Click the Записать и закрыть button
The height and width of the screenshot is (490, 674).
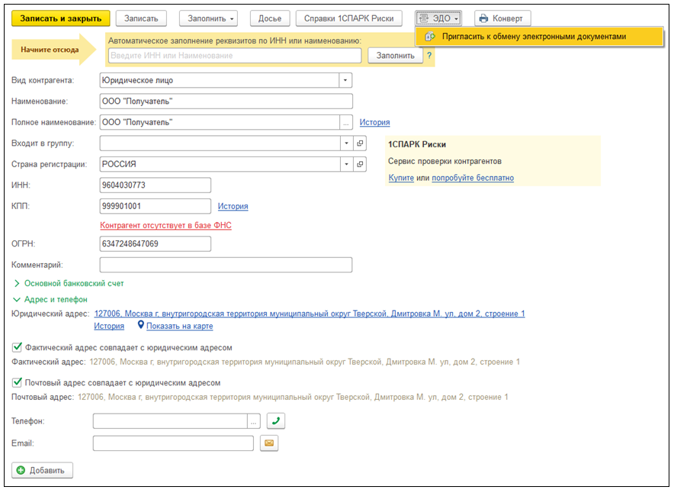[62, 18]
